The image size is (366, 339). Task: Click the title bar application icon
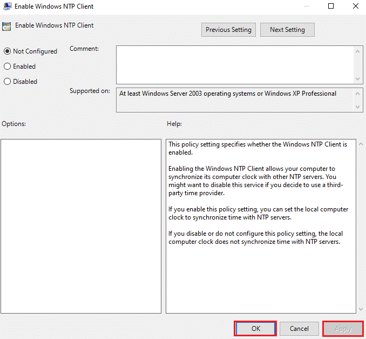[x=7, y=6]
